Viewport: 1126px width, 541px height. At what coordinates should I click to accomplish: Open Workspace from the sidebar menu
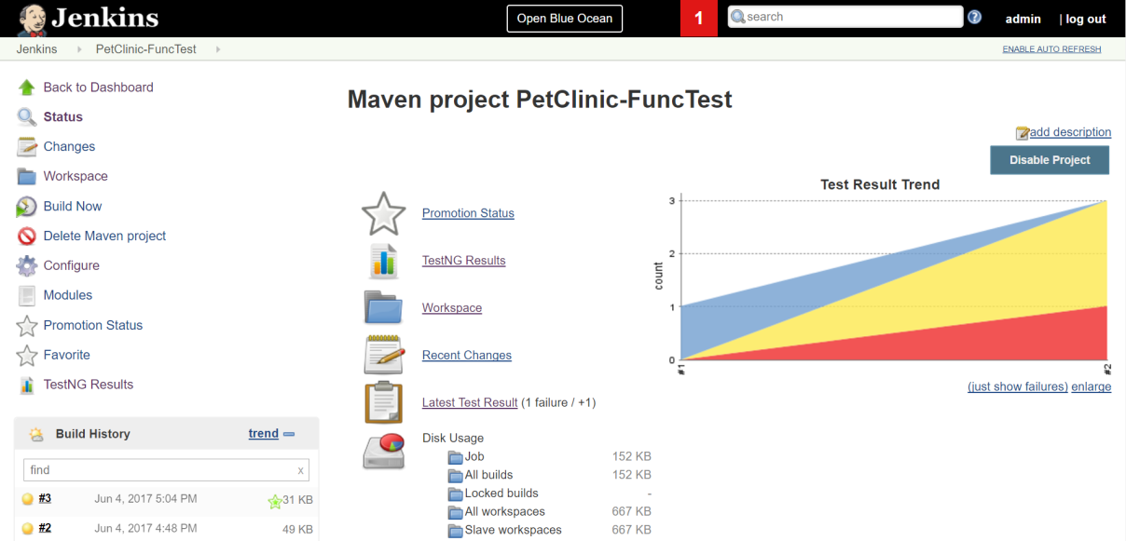[76, 177]
